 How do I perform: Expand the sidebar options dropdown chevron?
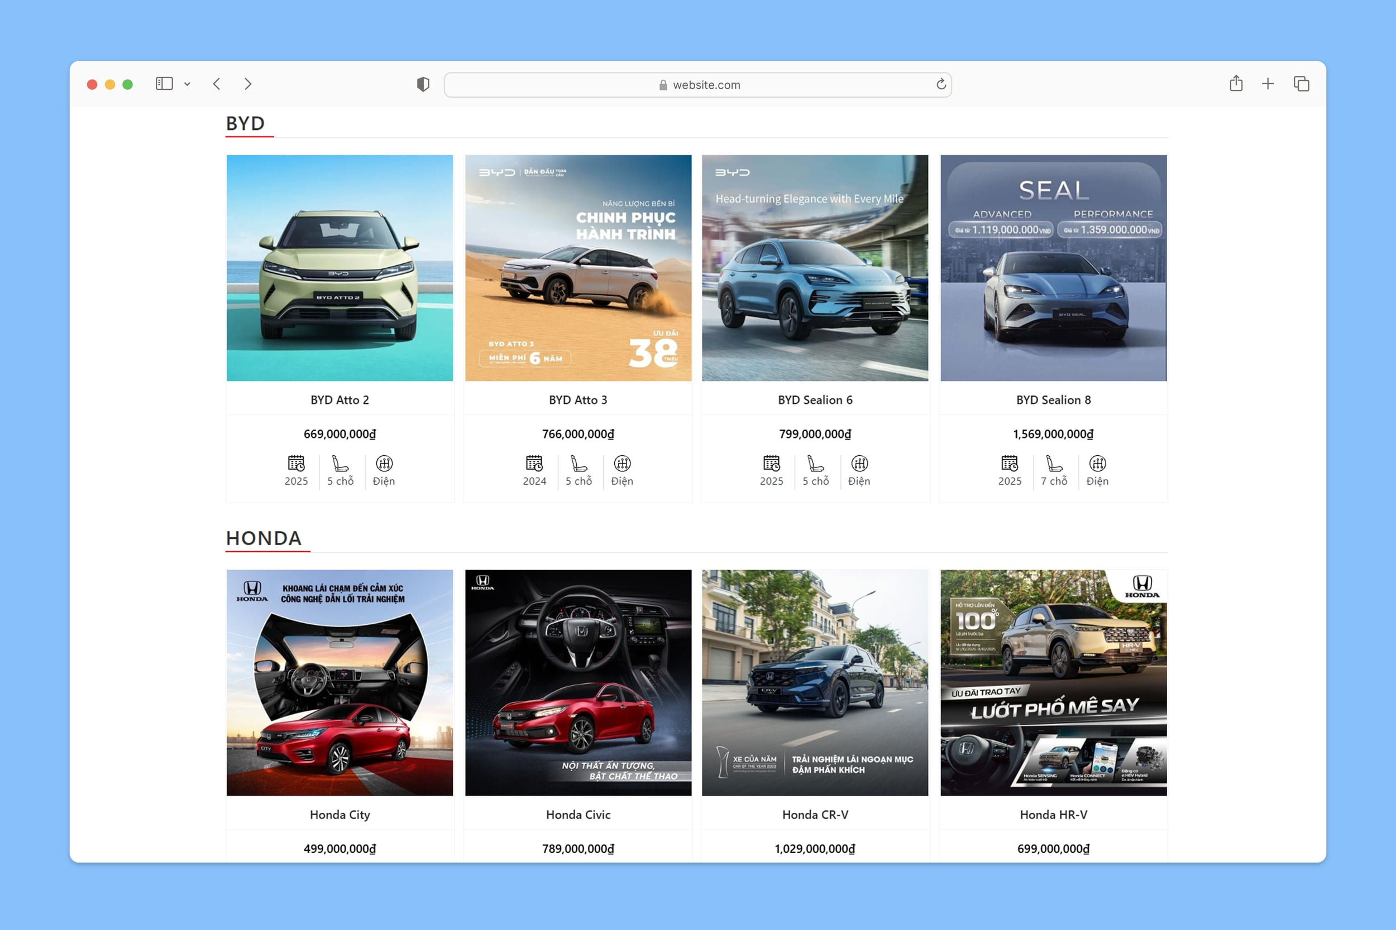(x=187, y=84)
